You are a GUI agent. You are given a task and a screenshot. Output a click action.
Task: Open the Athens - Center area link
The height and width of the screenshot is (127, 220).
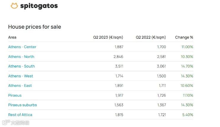click(22, 47)
